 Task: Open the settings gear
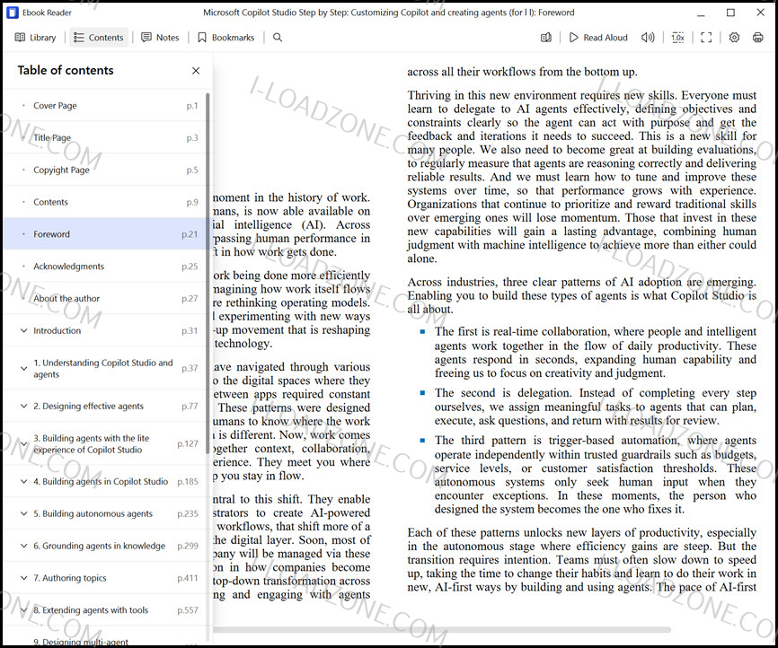(734, 37)
